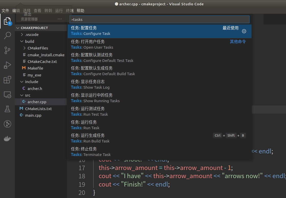
Task: Open the 运行 menu
Action: 59,10
